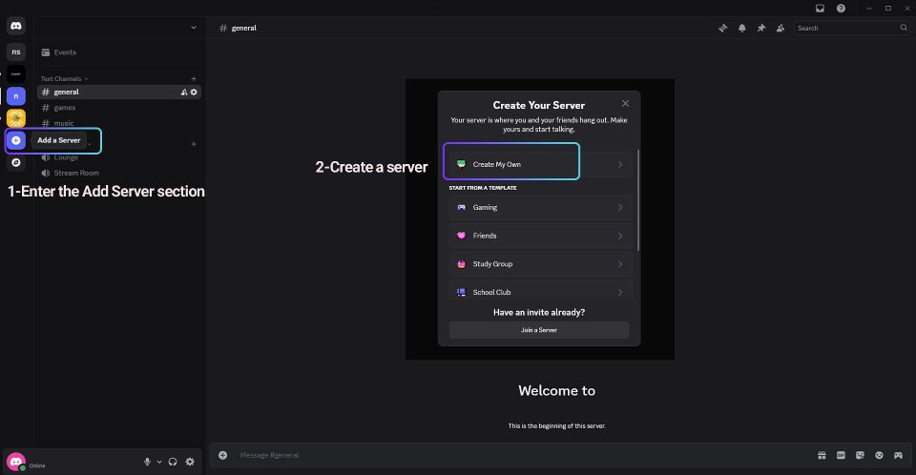Select the Gaming template
The image size is (916, 475).
540,207
